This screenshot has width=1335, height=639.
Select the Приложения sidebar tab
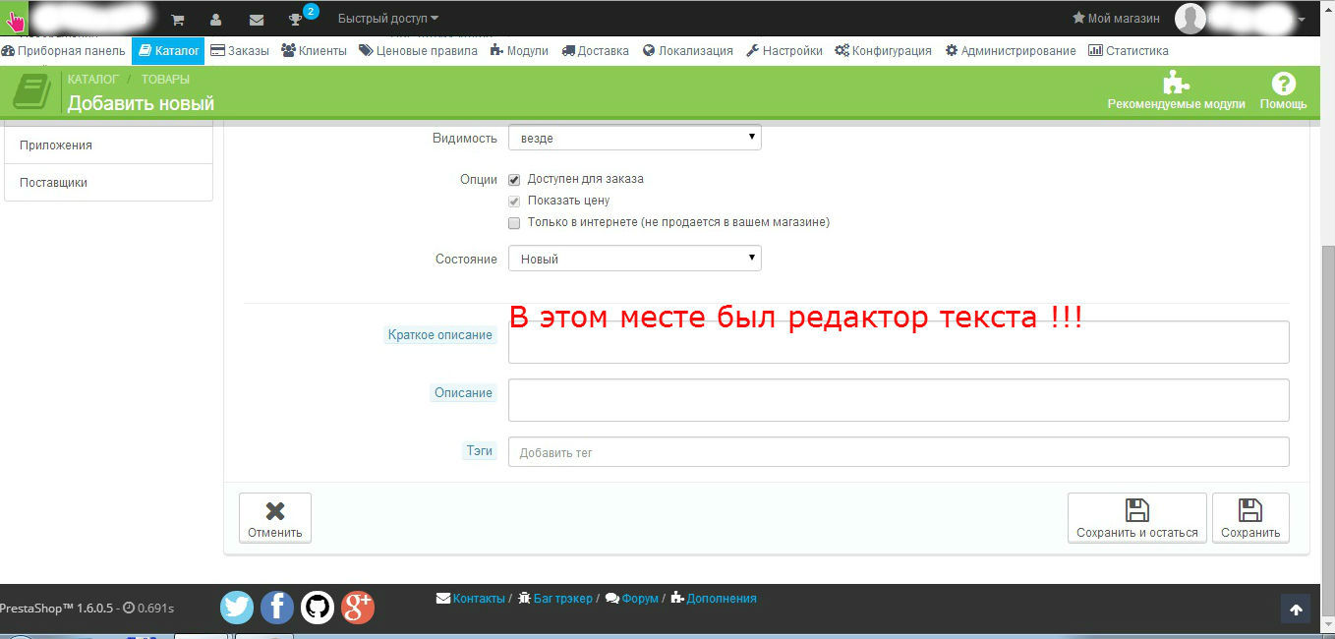[x=108, y=145]
